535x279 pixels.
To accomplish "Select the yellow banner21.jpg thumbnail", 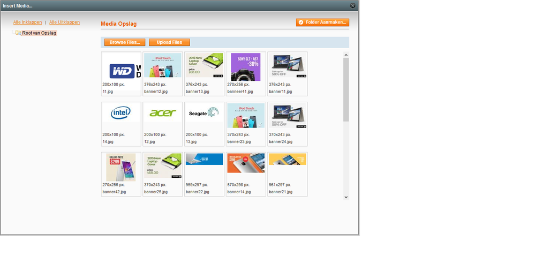I will [288, 160].
